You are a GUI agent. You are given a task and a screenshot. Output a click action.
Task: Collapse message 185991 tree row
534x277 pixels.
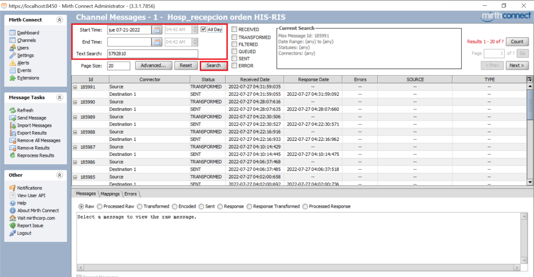click(x=75, y=87)
